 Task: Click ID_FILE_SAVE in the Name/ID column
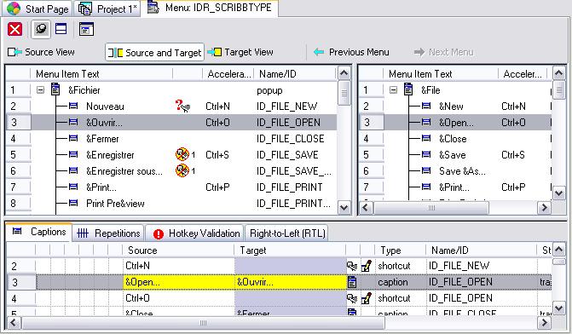pos(287,155)
